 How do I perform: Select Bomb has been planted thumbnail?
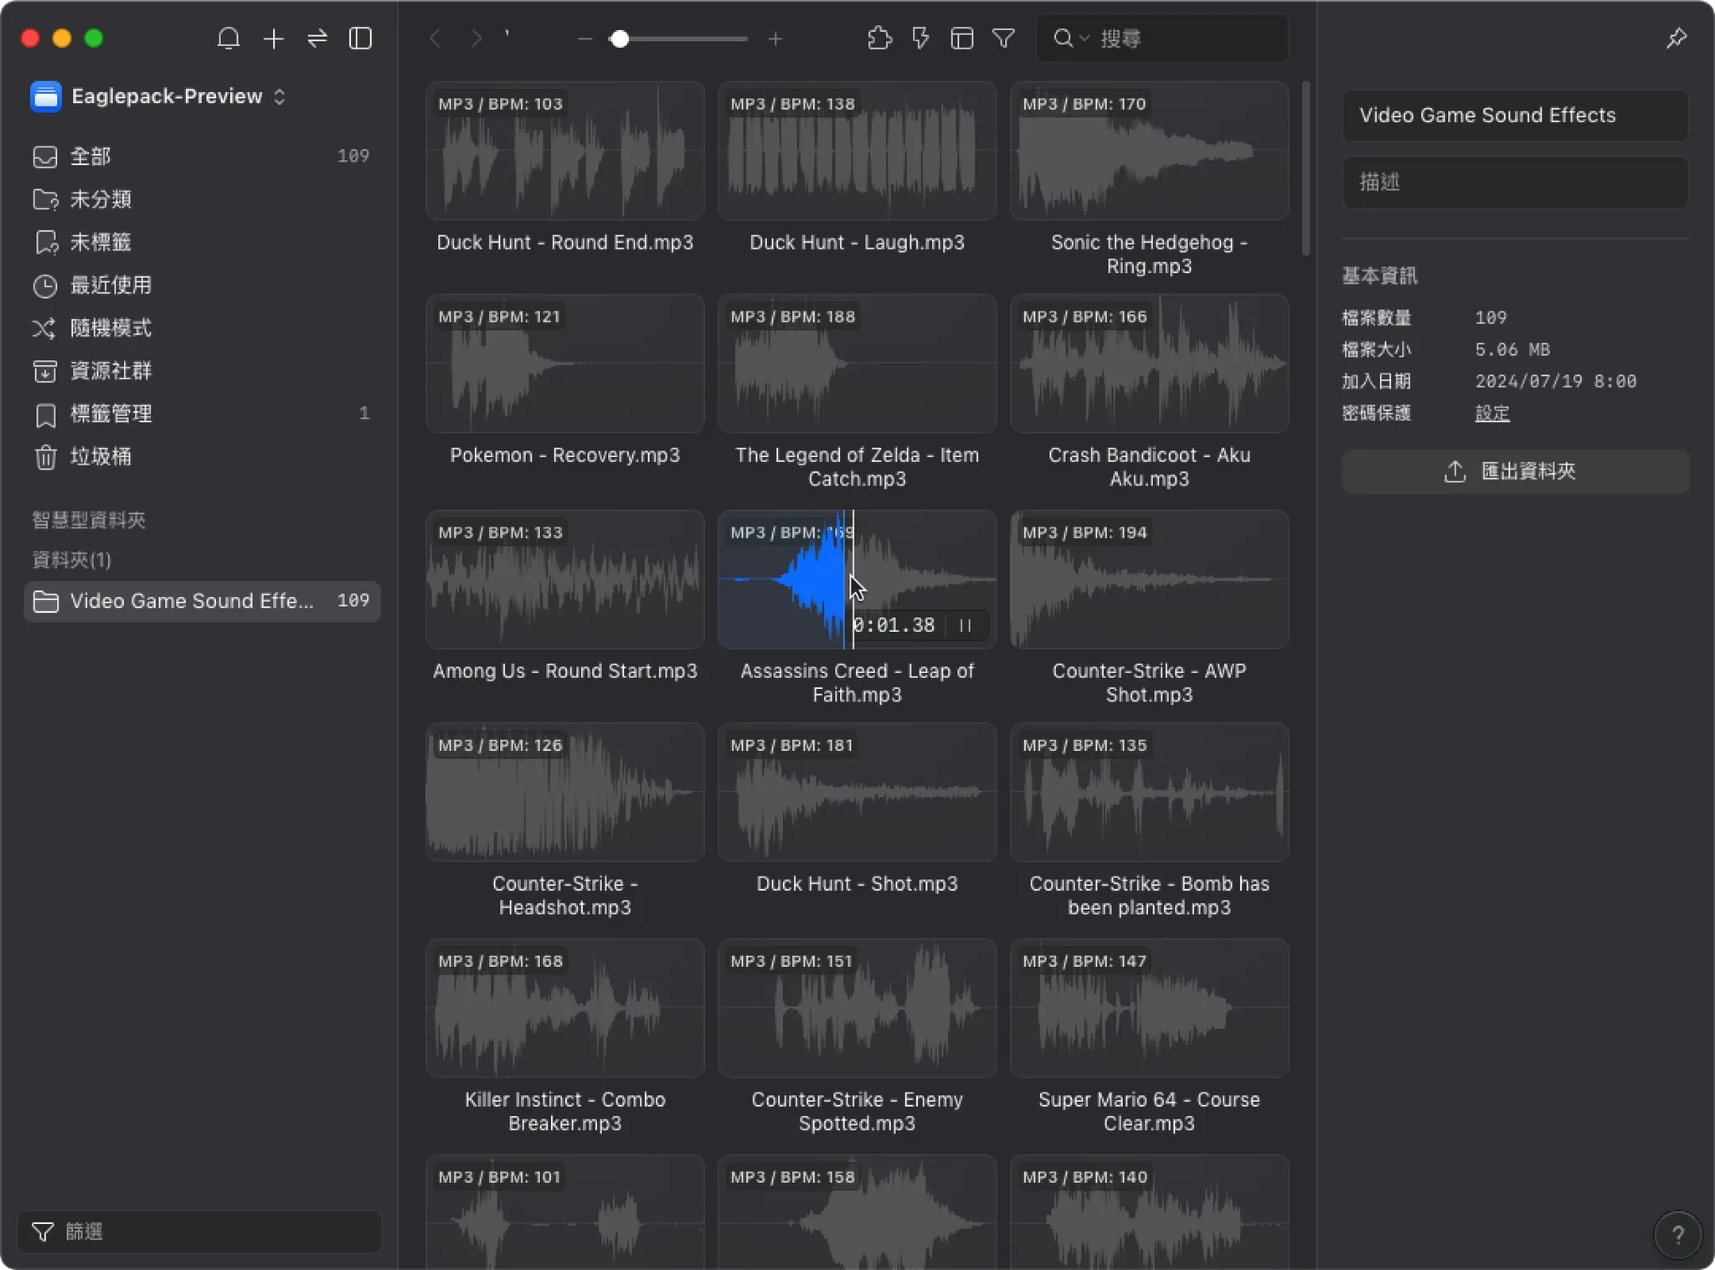[x=1149, y=792]
